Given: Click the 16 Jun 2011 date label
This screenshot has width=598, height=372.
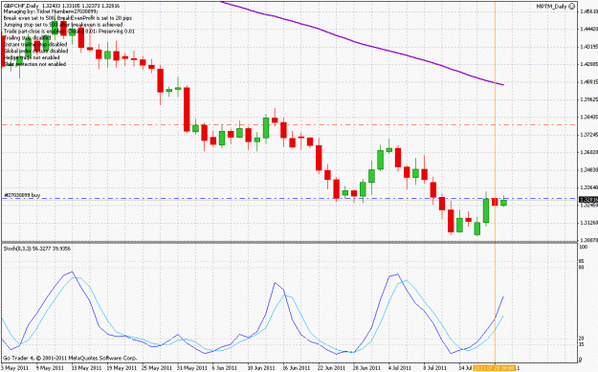Looking at the screenshot, I should click(x=296, y=368).
